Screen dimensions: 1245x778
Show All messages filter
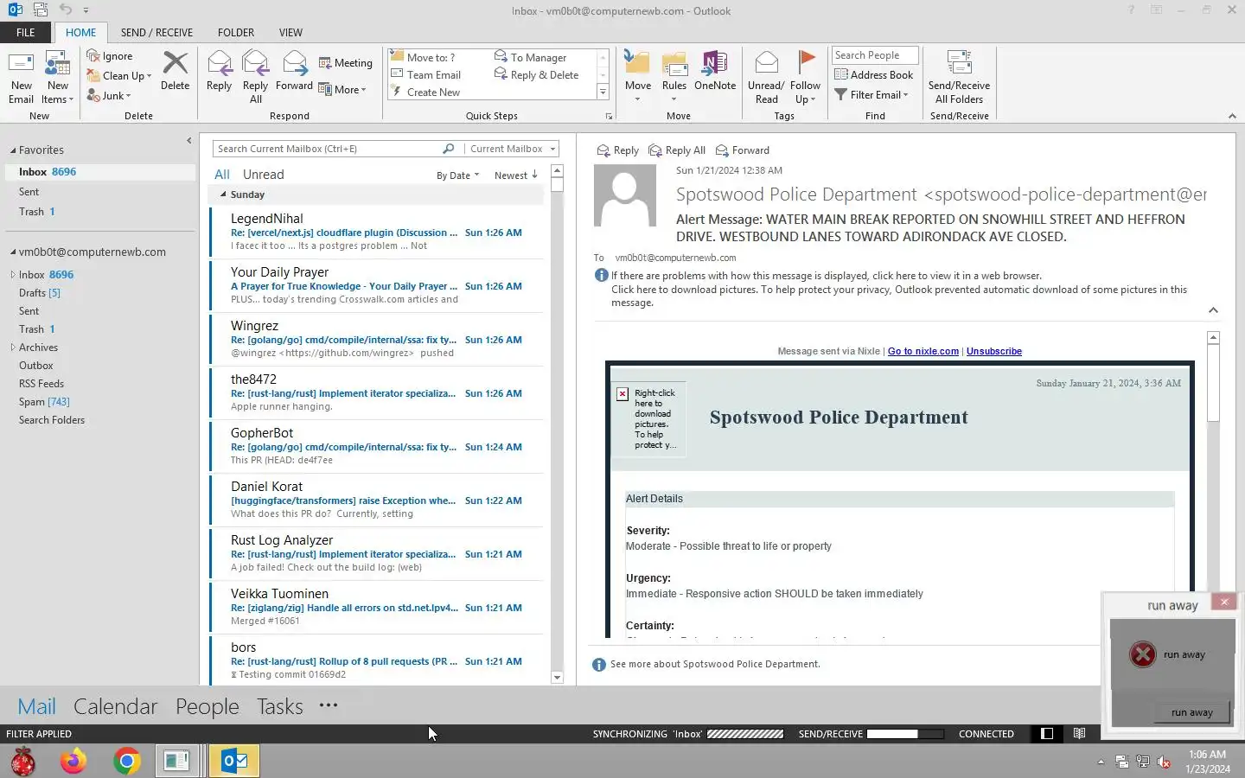[x=222, y=175]
